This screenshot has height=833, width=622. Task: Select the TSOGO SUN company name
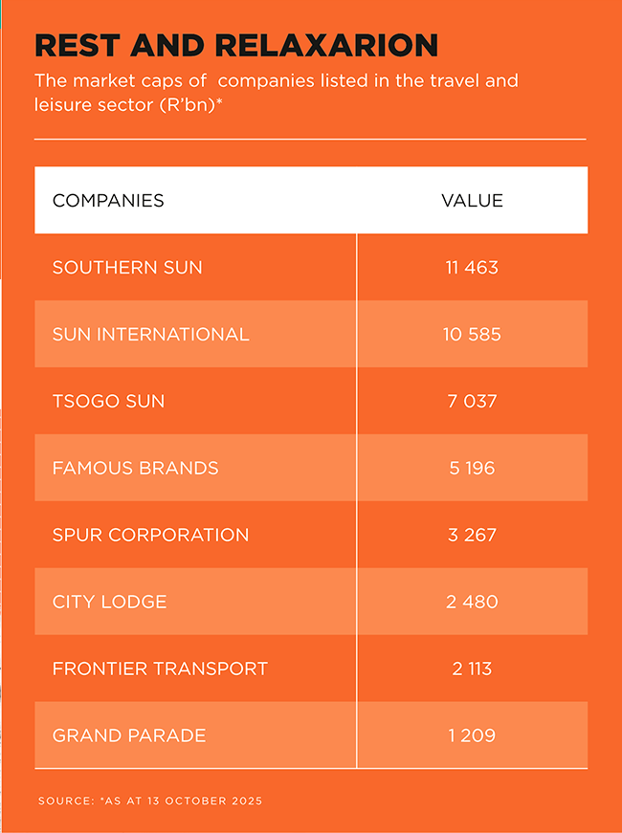108,402
